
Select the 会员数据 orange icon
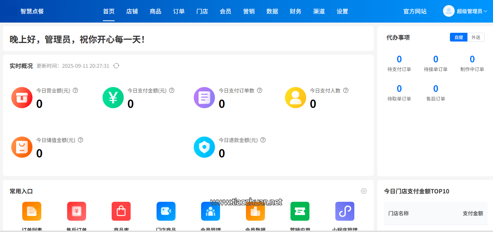(x=255, y=211)
